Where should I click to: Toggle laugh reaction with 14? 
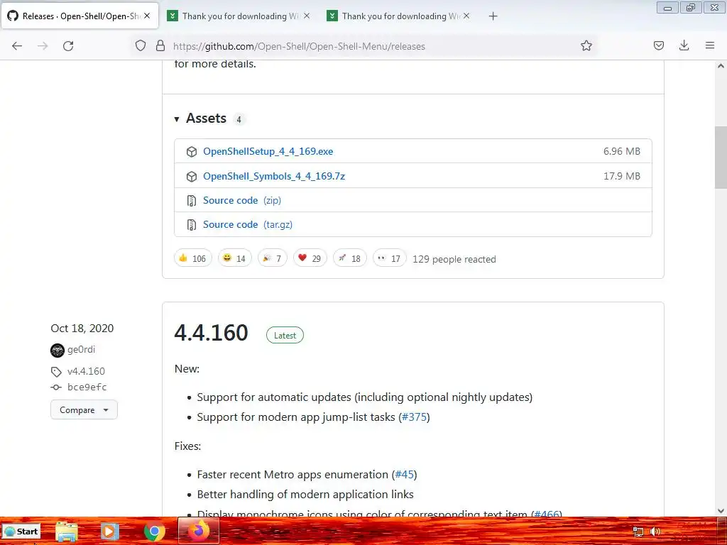pos(234,258)
